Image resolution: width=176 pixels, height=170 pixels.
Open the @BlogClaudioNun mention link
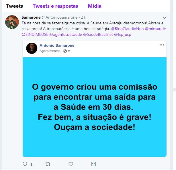[x=127, y=29]
